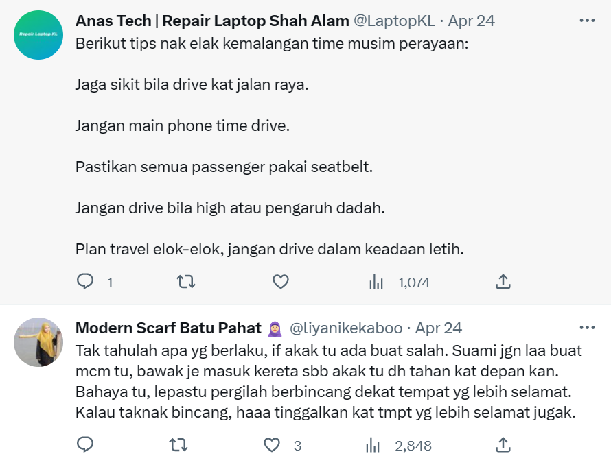Open Modern Scarf Batu Pahat display name

[169, 328]
